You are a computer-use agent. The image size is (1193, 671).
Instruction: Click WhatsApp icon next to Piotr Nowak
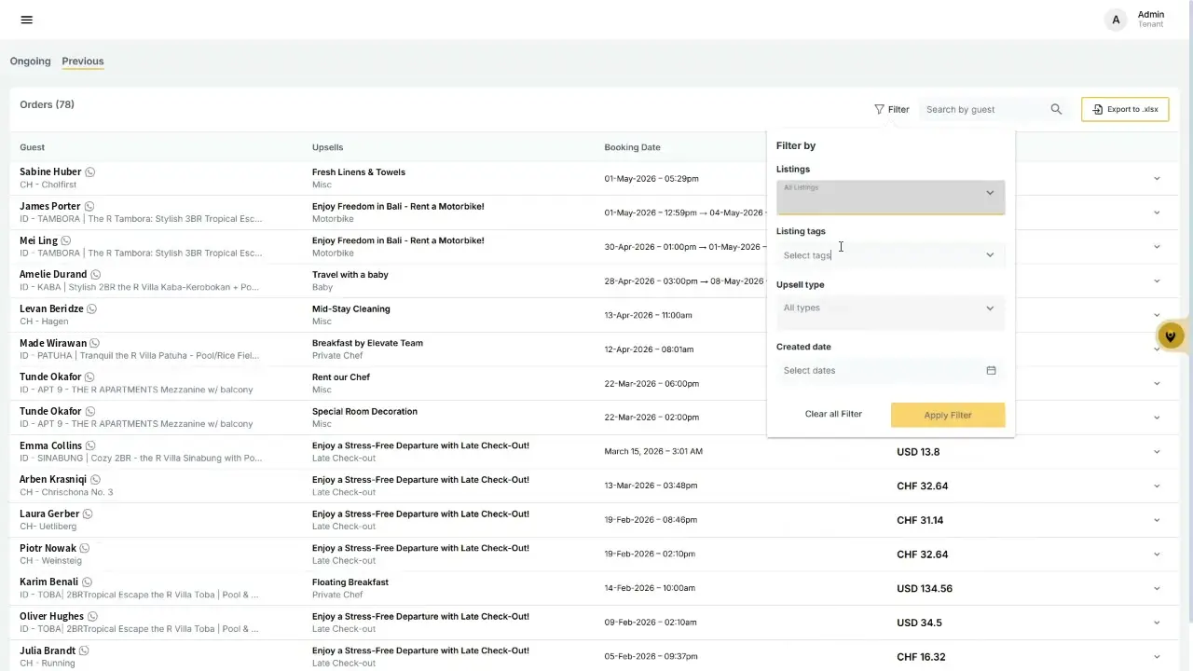[x=85, y=548]
